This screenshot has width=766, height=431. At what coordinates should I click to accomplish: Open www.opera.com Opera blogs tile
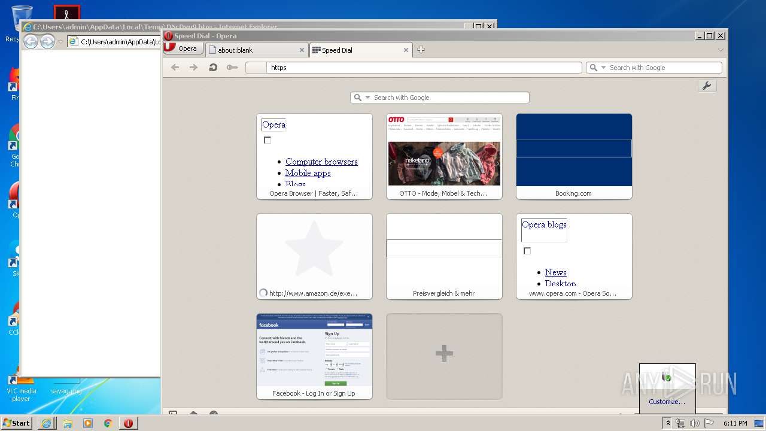point(574,256)
